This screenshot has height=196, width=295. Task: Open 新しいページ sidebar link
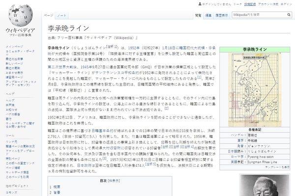click(x=14, y=63)
